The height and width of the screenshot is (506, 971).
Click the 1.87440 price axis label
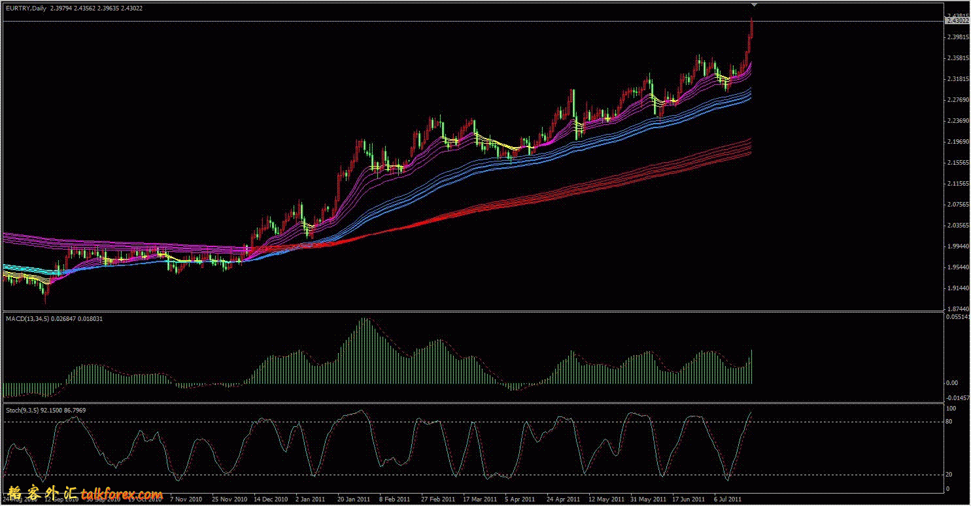click(x=957, y=309)
